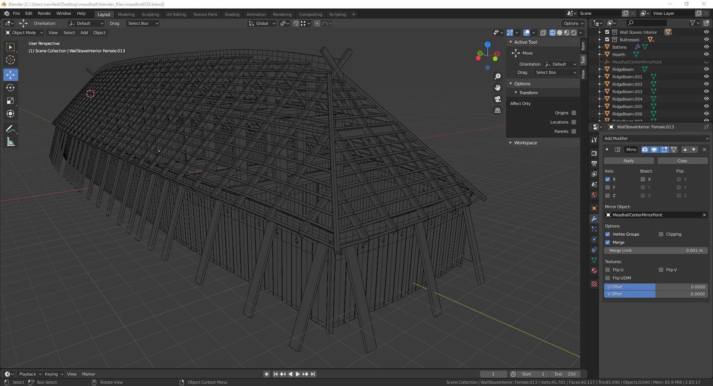This screenshot has height=386, width=713.
Task: Expand Buttresses collection in outliner
Action: tap(600, 40)
